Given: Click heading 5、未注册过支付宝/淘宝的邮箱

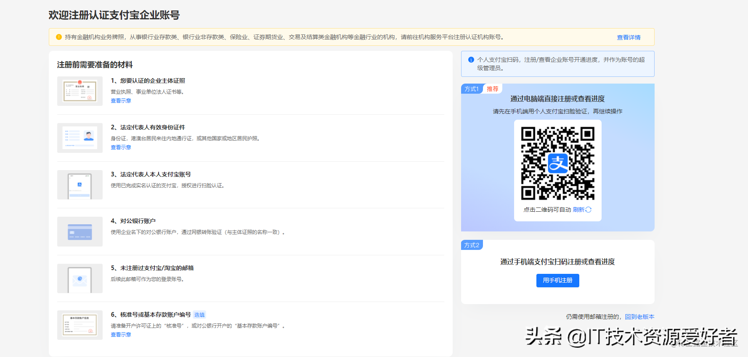Looking at the screenshot, I should coord(152,268).
